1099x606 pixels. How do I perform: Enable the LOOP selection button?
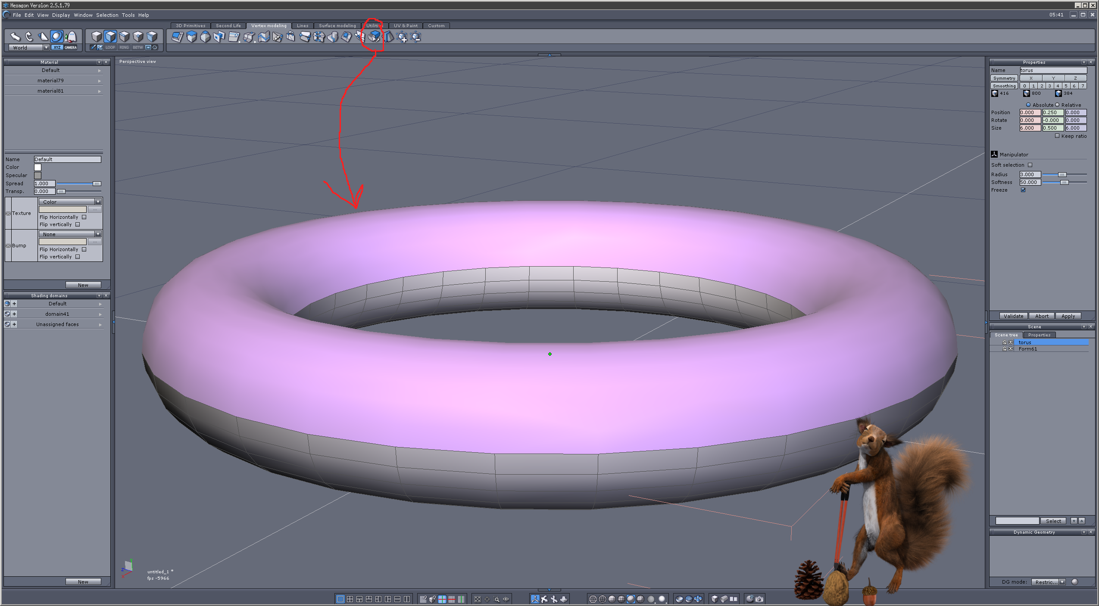[x=110, y=47]
